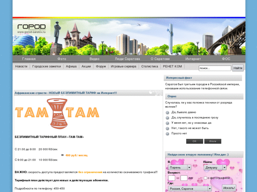Click the ТАМ-ТАМ drum logo image
This screenshot has width=257, height=192.
[x=57, y=113]
